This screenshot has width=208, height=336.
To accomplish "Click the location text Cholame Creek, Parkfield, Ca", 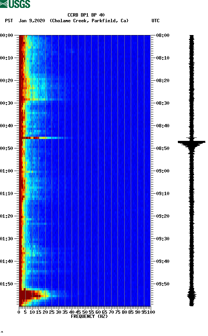I will click(89, 21).
